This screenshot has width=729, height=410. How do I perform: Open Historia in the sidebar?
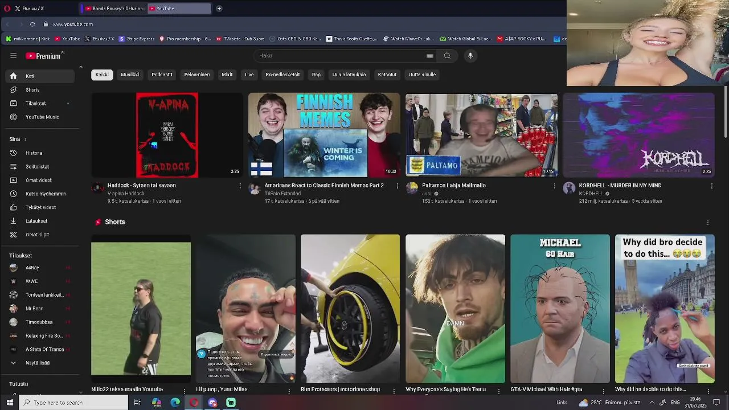point(40,153)
